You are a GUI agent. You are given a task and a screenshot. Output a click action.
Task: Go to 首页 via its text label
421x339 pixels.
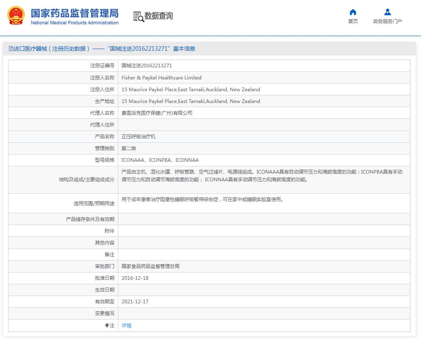click(x=353, y=21)
